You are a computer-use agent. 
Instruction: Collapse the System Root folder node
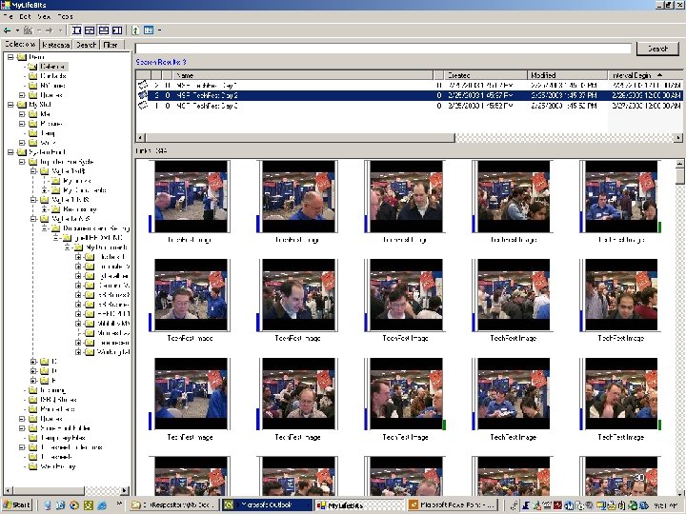[10, 152]
